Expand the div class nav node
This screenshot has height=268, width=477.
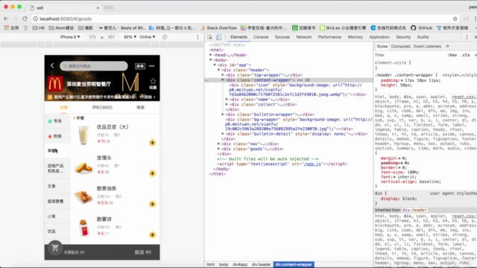point(218,144)
